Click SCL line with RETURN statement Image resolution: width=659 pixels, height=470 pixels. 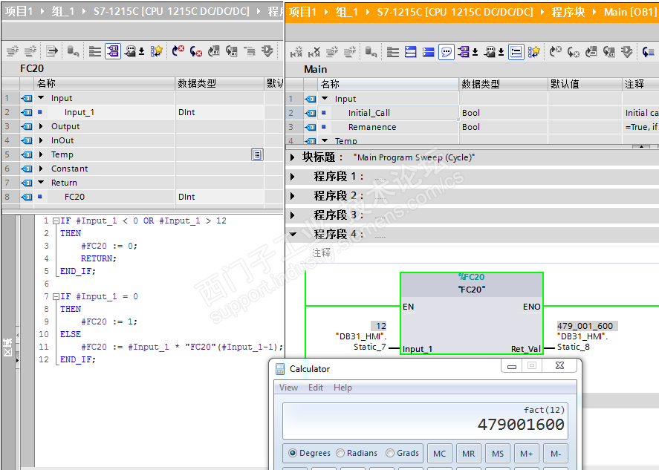[98, 258]
